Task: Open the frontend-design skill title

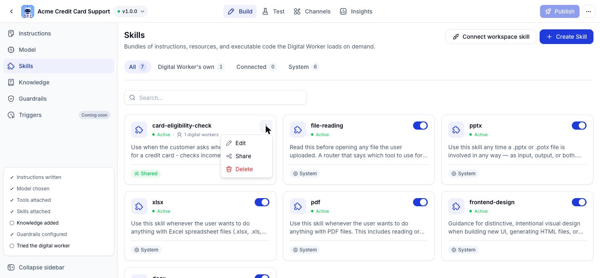Action: point(492,202)
